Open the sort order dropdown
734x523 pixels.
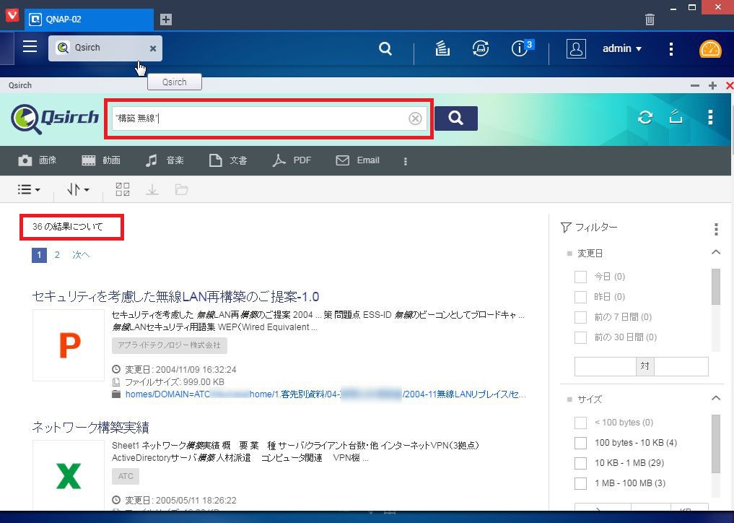78,189
